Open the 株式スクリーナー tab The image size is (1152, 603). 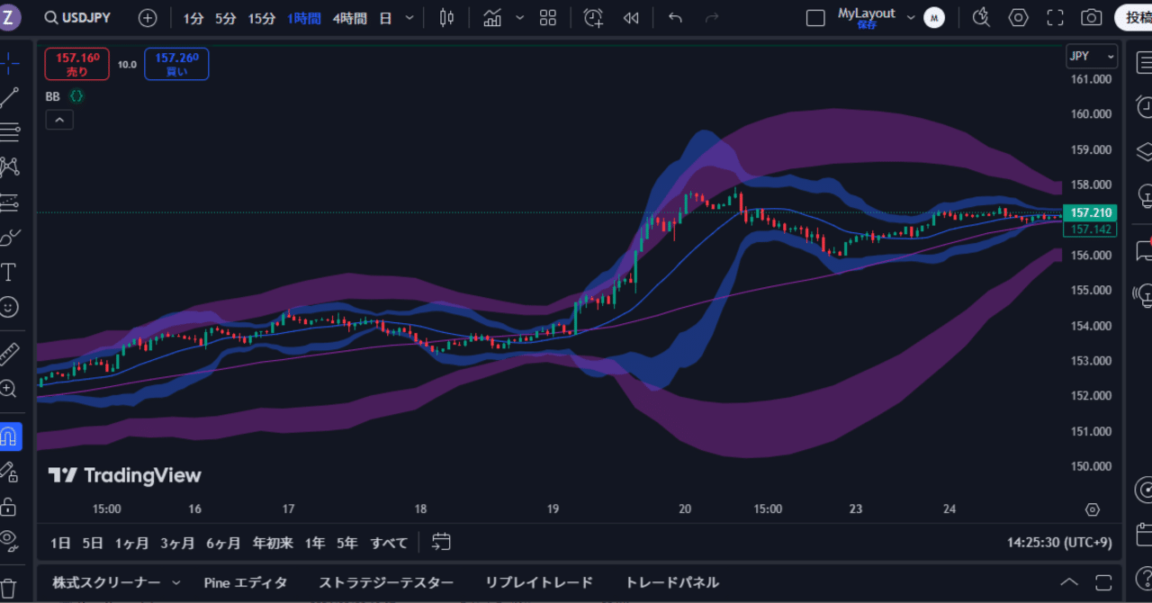coord(106,582)
